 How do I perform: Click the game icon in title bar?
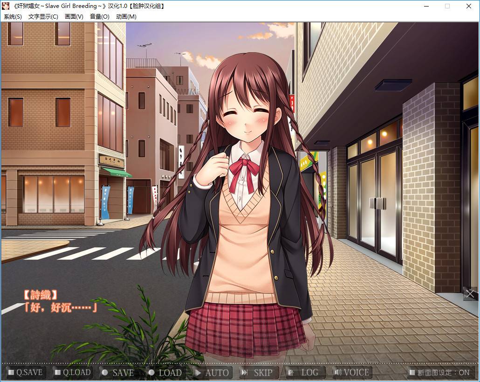[6, 6]
